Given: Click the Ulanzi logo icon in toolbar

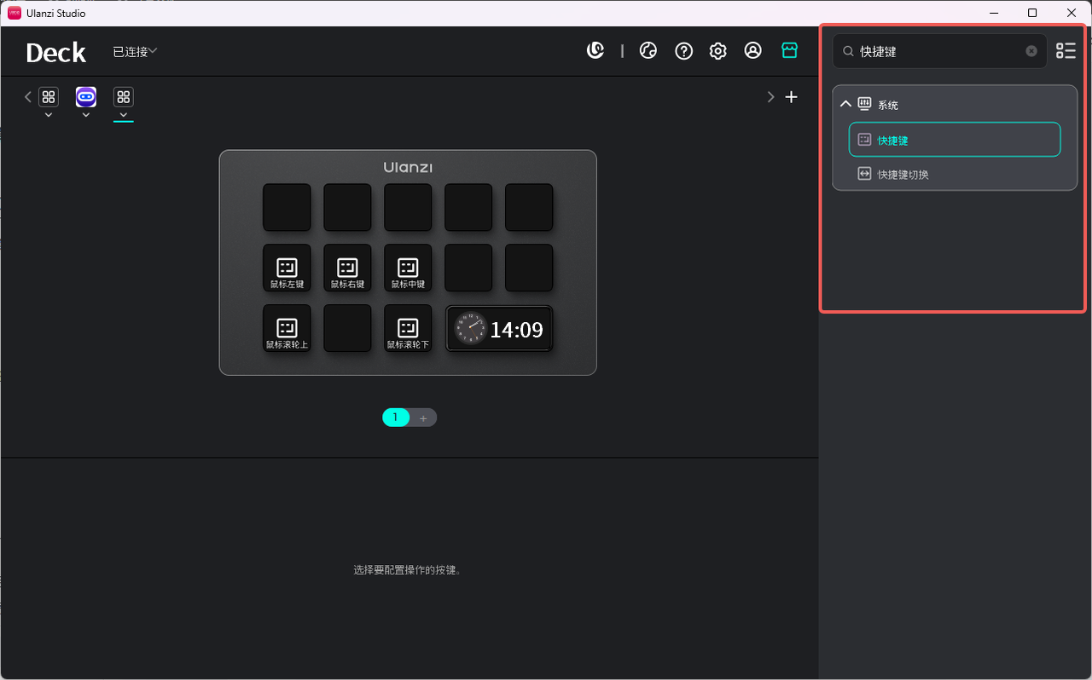Looking at the screenshot, I should pyautogui.click(x=595, y=51).
